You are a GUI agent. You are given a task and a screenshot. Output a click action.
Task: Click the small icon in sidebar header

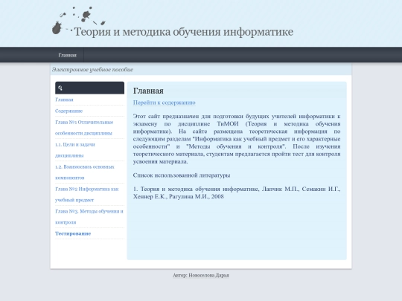click(x=60, y=88)
